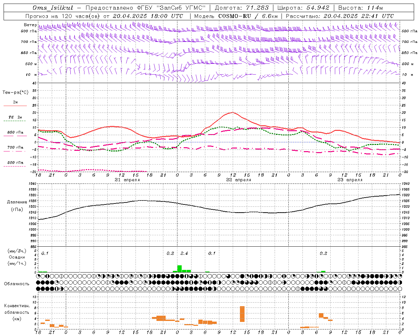419x335 pixels.
Task: Click the "22 апреля" date label
Action: [x=239, y=180]
